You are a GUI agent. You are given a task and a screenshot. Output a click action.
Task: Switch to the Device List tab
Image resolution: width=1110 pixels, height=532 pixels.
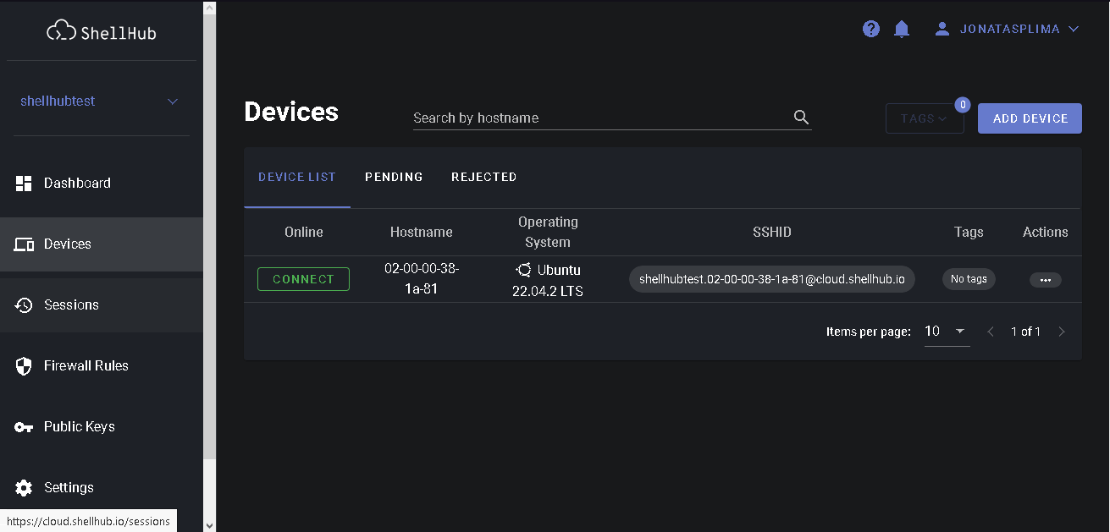pos(297,177)
